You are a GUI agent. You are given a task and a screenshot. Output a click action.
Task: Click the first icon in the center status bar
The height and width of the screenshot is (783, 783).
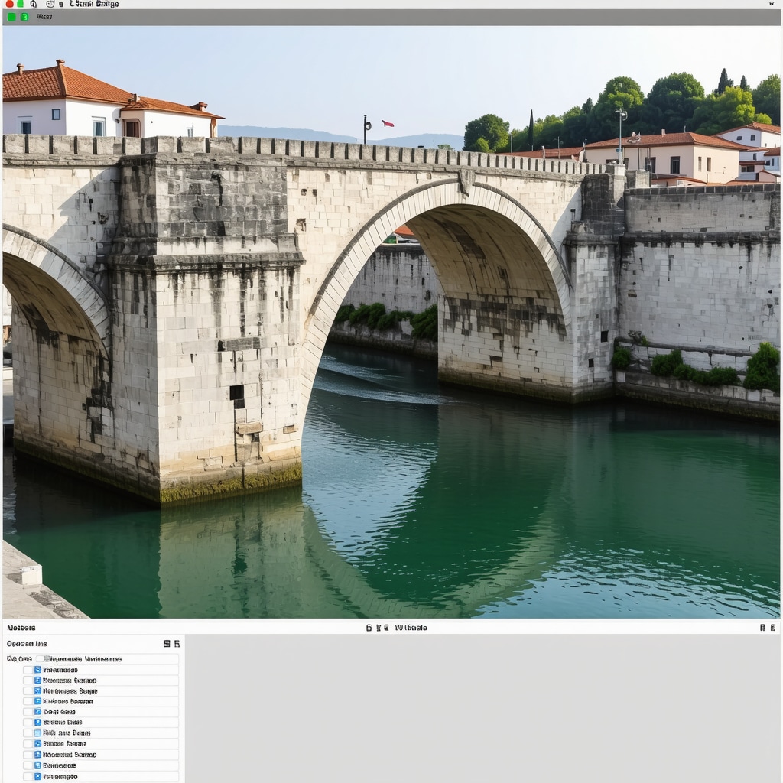coord(369,628)
